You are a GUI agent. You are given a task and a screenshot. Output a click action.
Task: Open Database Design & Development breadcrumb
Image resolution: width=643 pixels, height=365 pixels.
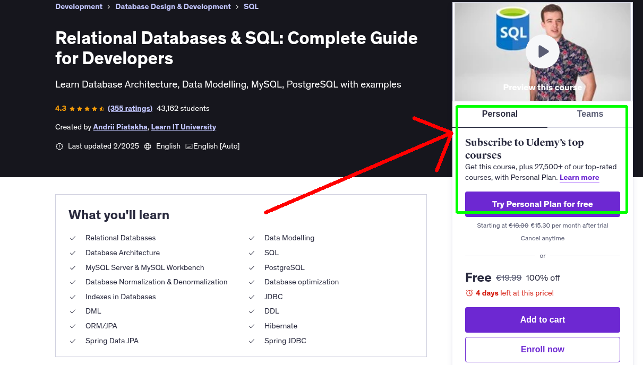(173, 6)
